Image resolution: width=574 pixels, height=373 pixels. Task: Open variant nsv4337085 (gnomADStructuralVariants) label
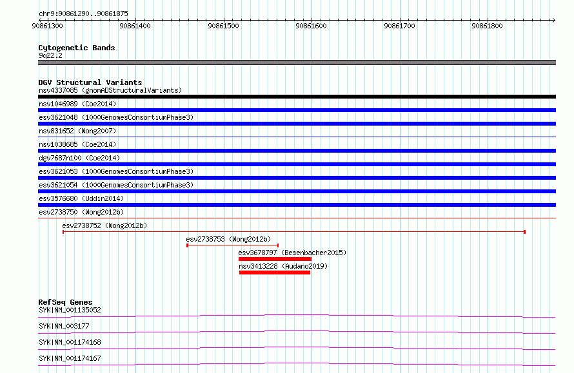(110, 90)
